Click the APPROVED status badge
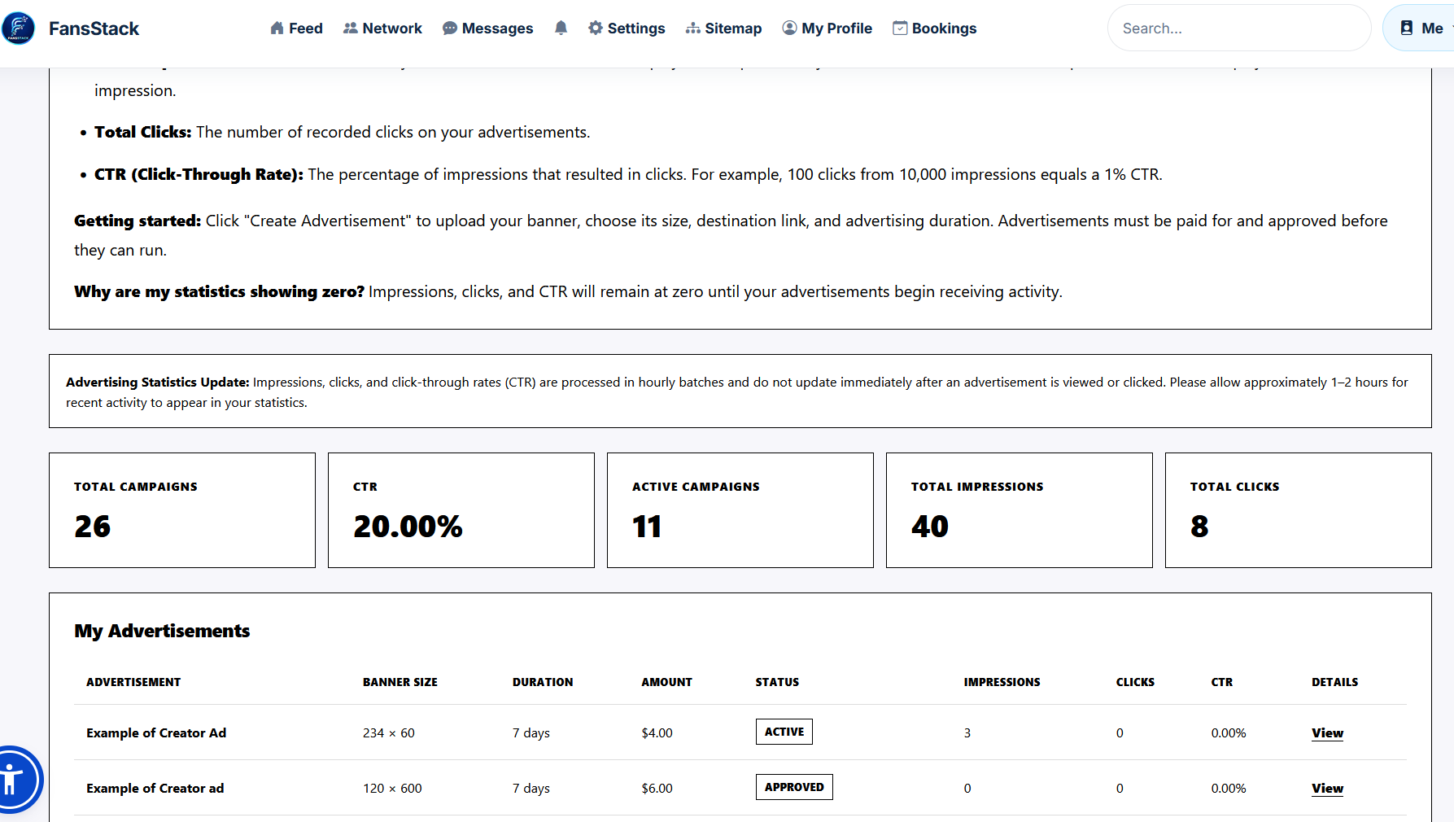This screenshot has height=822, width=1454. pos(794,787)
